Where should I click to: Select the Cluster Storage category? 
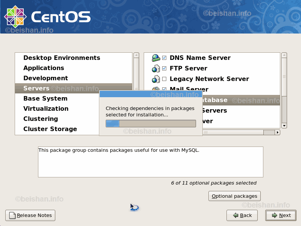tap(50, 129)
